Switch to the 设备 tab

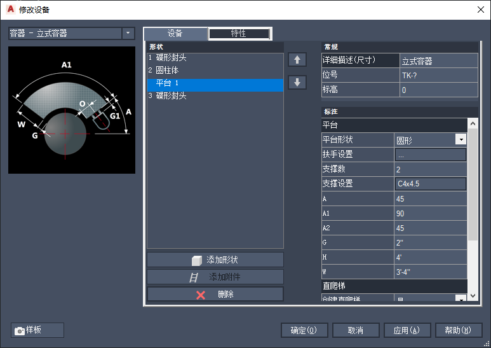(x=175, y=34)
